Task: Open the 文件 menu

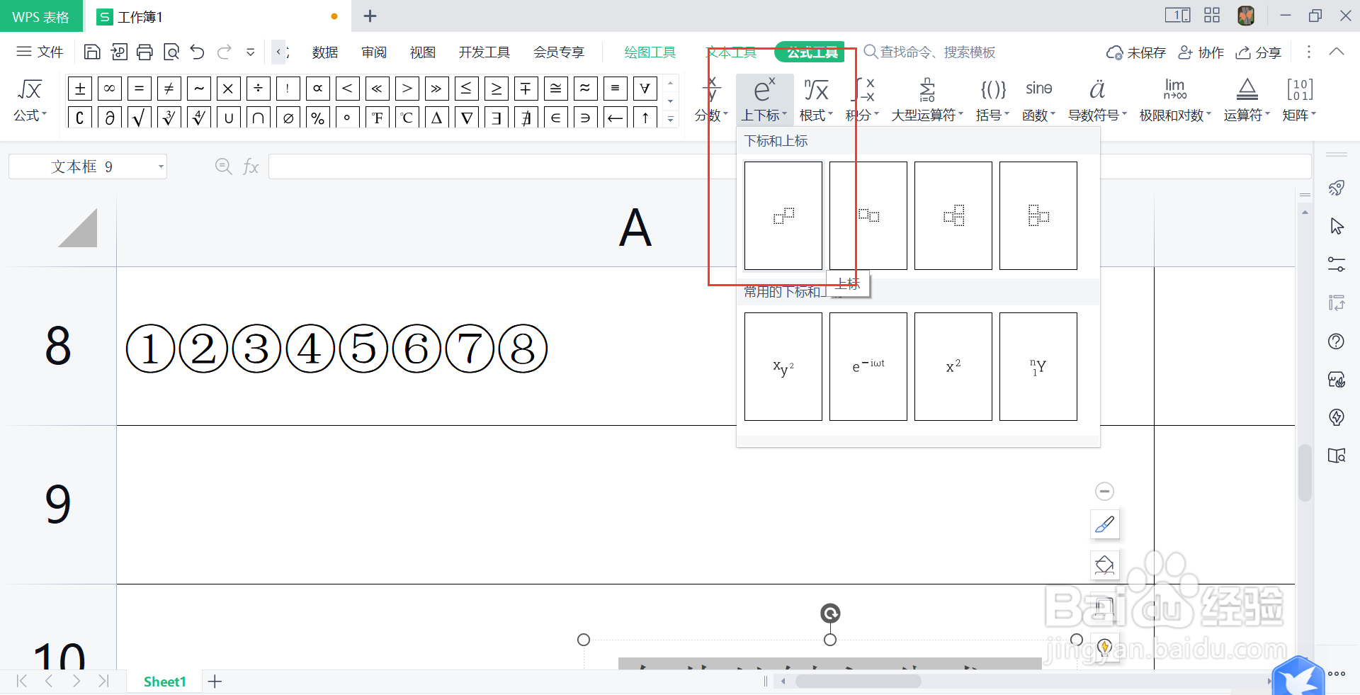Action: [40, 52]
